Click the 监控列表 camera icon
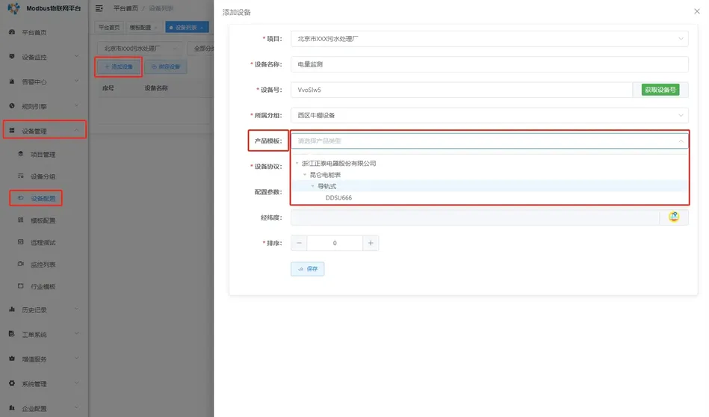 click(x=21, y=265)
